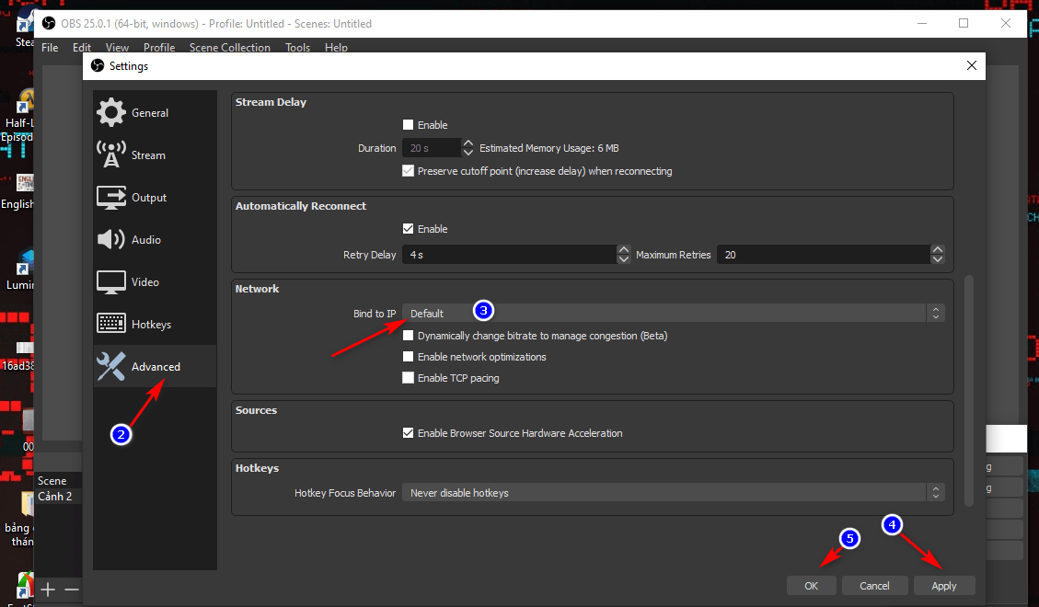Enable the Stream Delay checkbox

(x=409, y=125)
